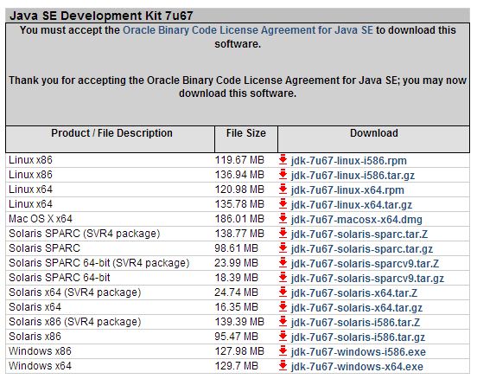Click download arrow icon beside jdk-7u67-linux-x64.tar.gz
This screenshot has height=379, width=477.
click(x=283, y=204)
